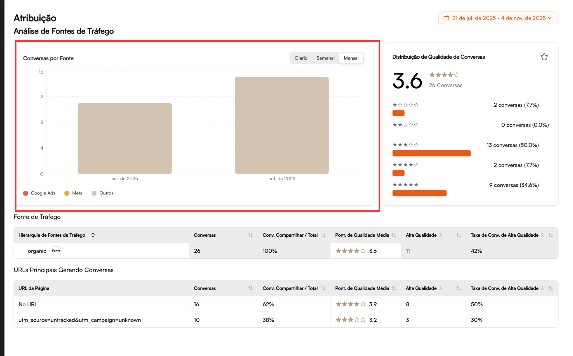573x356 pixels.
Task: Switch chart to Diário view
Action: 301,58
